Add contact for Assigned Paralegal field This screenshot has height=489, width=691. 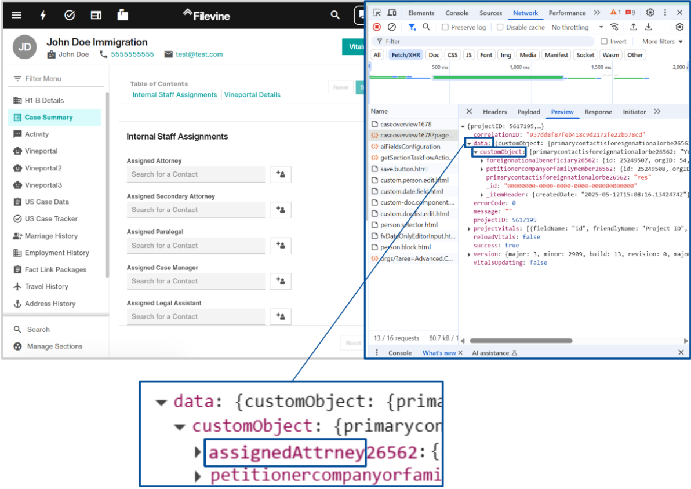280,246
